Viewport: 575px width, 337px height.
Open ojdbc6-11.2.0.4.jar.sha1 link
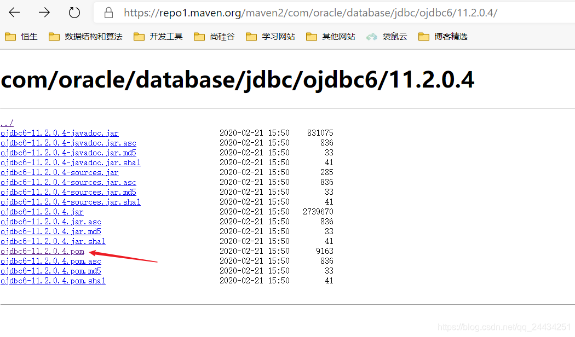coord(53,242)
